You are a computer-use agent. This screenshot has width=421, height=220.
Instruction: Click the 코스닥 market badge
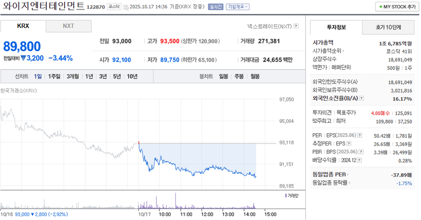pos(114,7)
